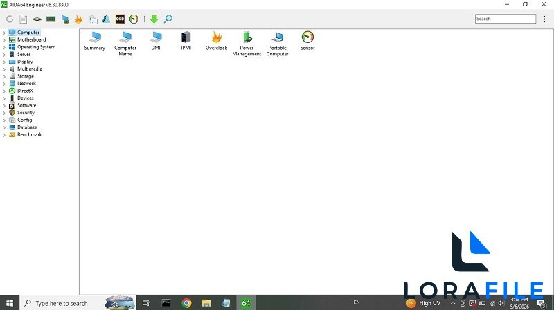This screenshot has height=310, width=554.
Task: Click the magnifying glass toolbar icon
Action: point(168,19)
